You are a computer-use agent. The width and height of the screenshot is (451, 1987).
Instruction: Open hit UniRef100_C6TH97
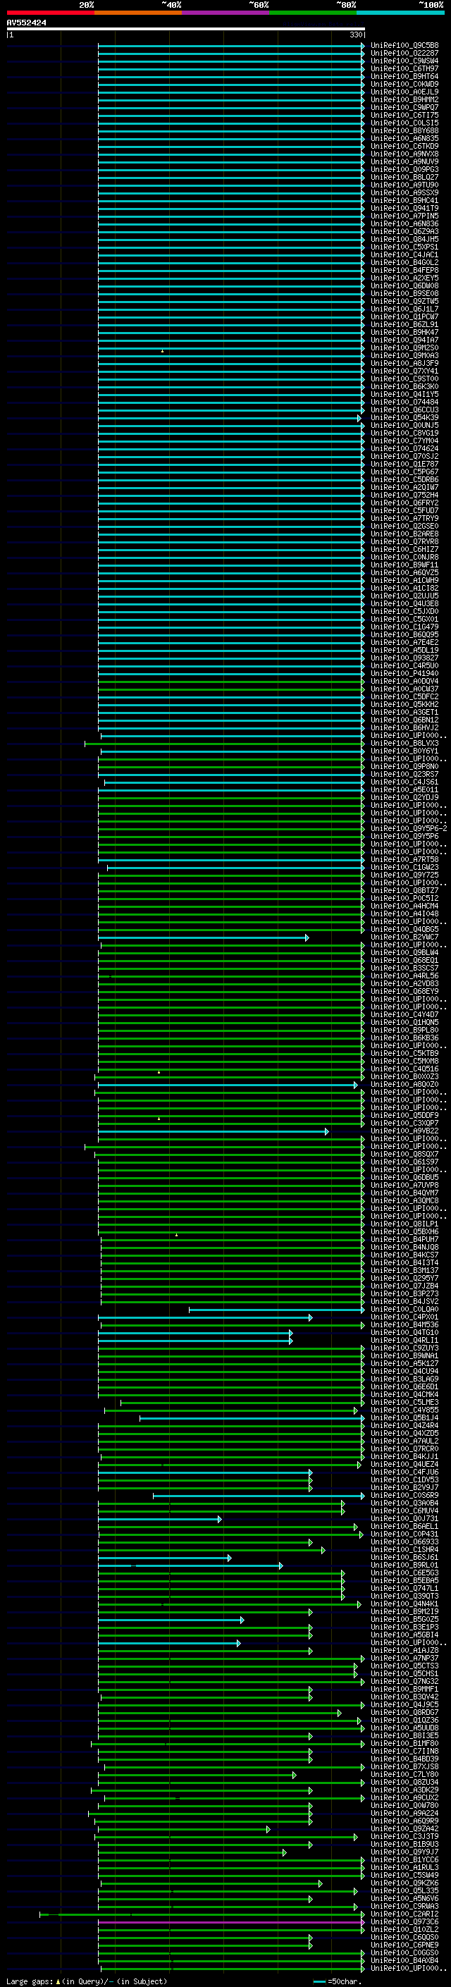pos(404,68)
